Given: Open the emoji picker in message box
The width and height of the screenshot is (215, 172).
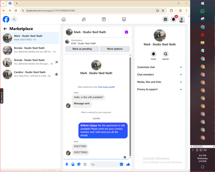Looking at the screenshot, I should [121, 164].
